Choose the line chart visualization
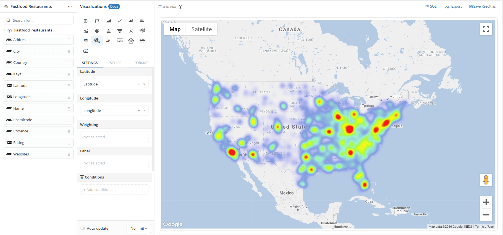This screenshot has height=235, width=503. click(120, 21)
